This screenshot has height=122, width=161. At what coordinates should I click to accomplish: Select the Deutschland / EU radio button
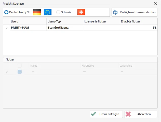[6, 12]
